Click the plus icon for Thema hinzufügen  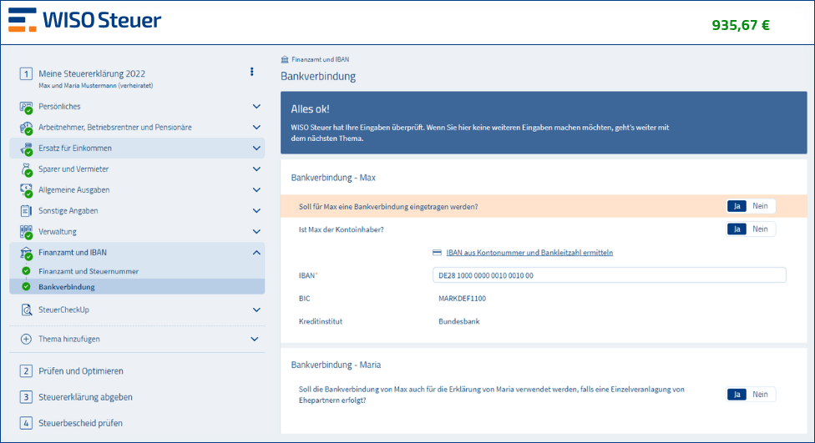click(25, 339)
